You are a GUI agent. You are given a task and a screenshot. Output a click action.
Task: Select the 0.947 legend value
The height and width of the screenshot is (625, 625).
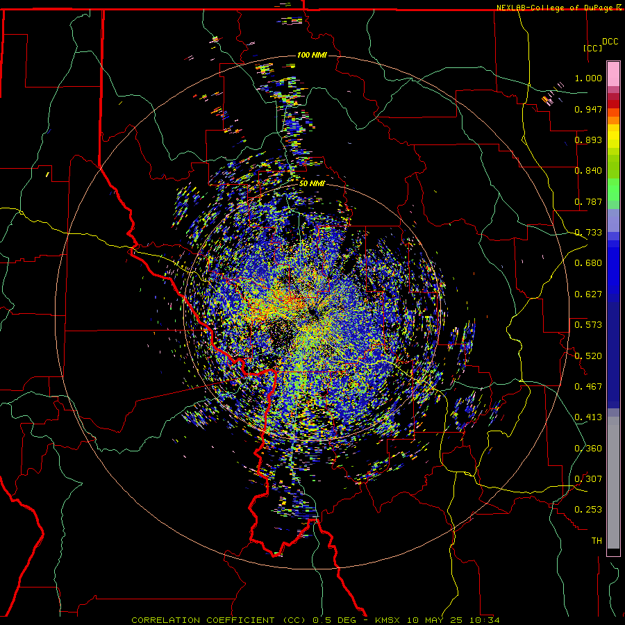click(588, 109)
